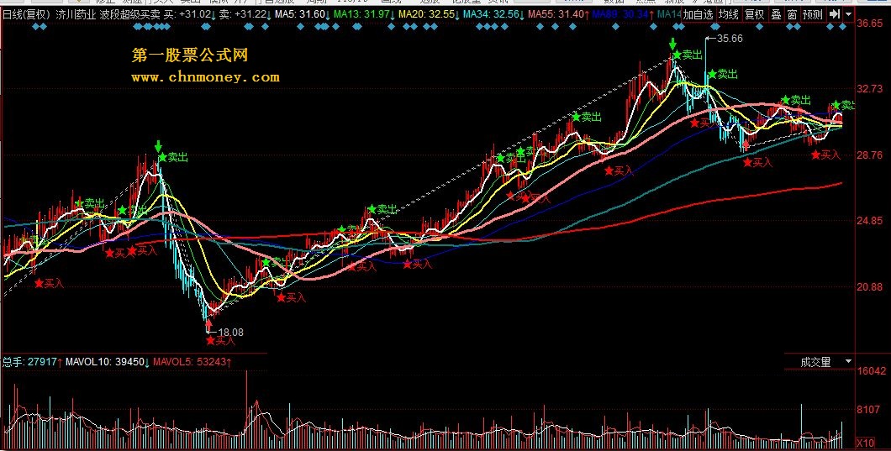The width and height of the screenshot is (891, 451).
Task: Click the 叠 overlay button
Action: point(776,14)
